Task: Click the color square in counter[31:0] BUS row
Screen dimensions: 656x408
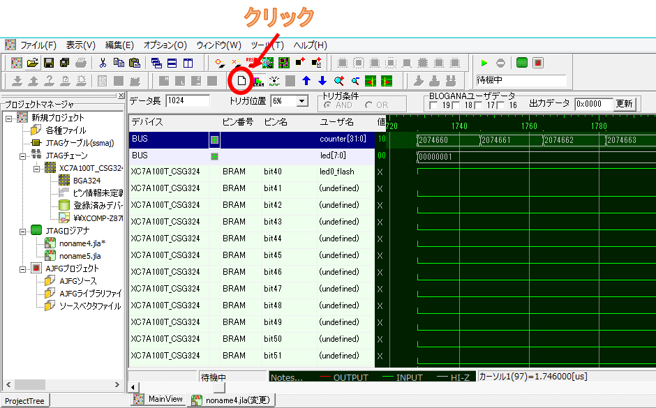Action: (x=214, y=139)
